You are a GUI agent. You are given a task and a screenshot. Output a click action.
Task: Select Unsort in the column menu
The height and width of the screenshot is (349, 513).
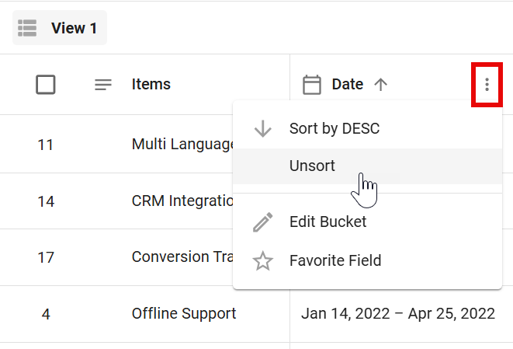(x=312, y=166)
